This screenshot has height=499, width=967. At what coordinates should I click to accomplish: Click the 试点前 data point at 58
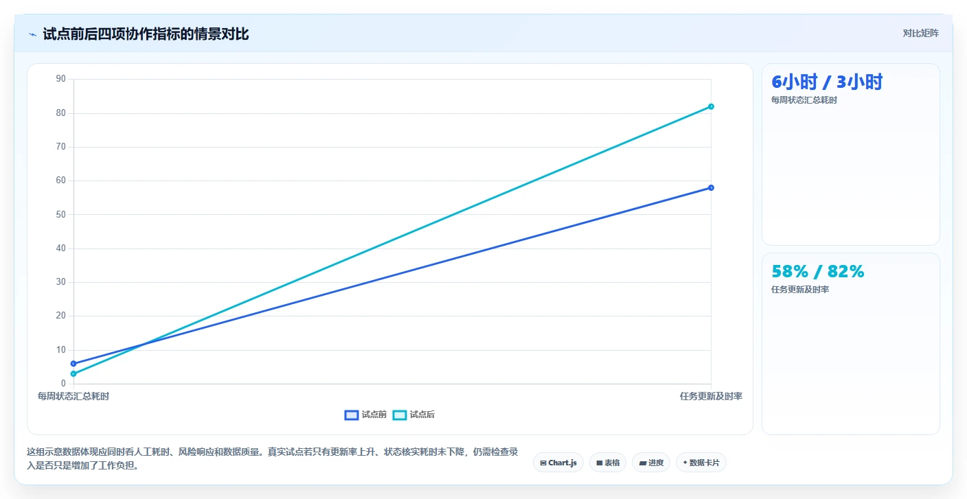711,187
